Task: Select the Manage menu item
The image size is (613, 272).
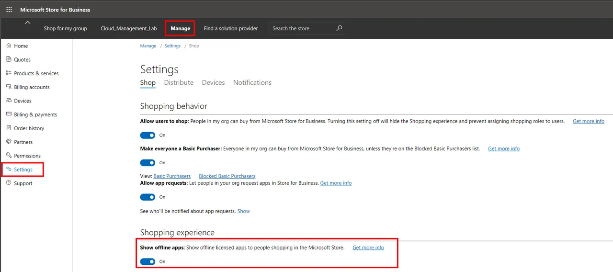Action: (x=181, y=28)
